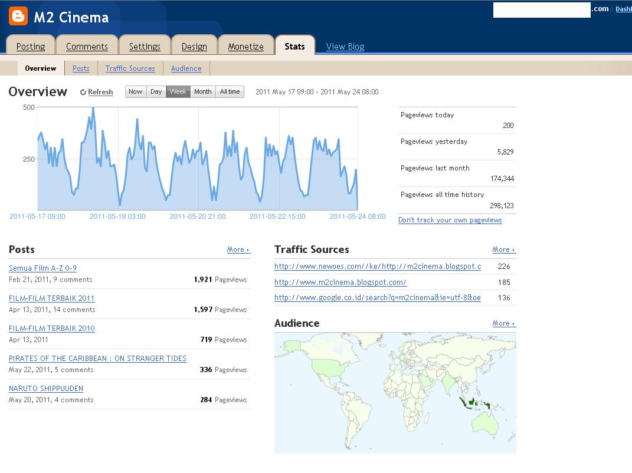Open the newoes.com traffic source link
The image size is (632, 473).
pos(378,267)
